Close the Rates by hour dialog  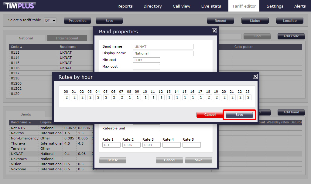(255, 76)
